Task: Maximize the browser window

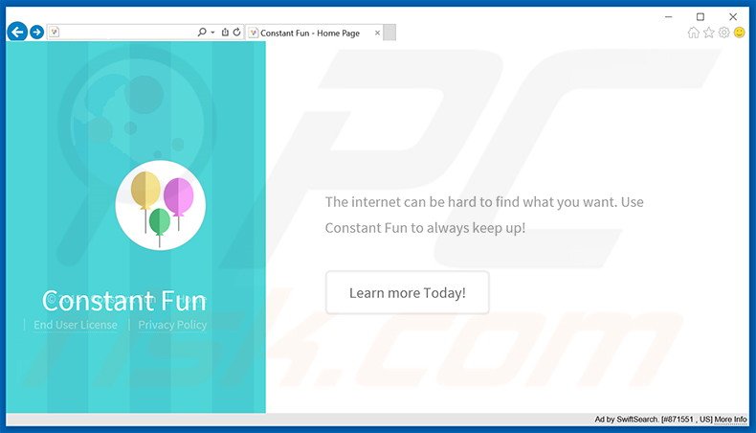Action: (700, 16)
